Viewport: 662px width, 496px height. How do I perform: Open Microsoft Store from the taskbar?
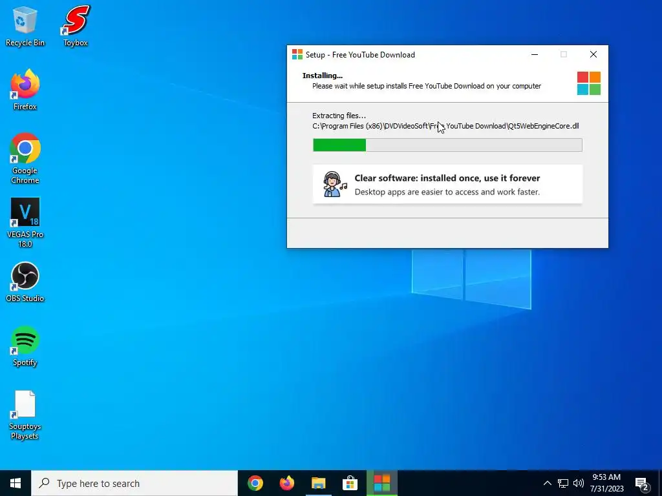(x=350, y=483)
